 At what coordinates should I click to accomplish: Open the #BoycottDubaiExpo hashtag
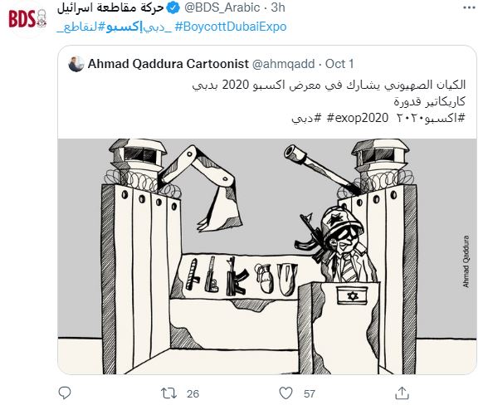click(x=231, y=27)
